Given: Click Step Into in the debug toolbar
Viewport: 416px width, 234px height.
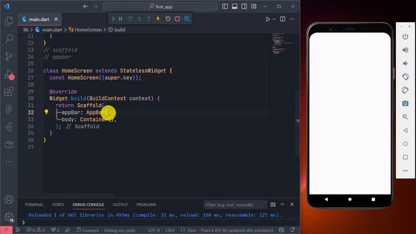Looking at the screenshot, I should [139, 19].
